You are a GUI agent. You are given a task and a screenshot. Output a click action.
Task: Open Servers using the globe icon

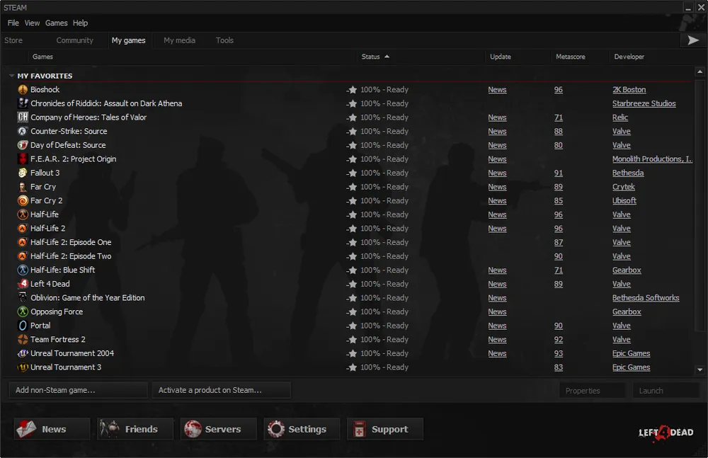click(193, 429)
